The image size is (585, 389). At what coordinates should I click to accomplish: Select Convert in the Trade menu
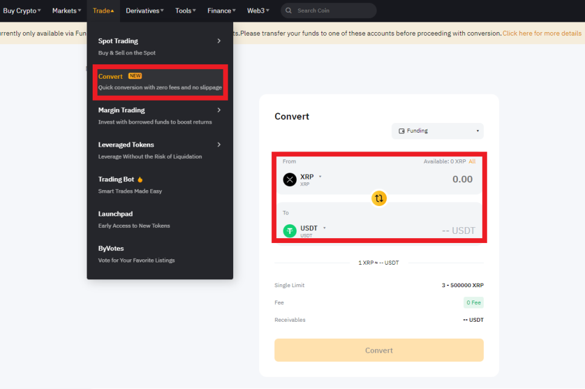click(x=160, y=82)
